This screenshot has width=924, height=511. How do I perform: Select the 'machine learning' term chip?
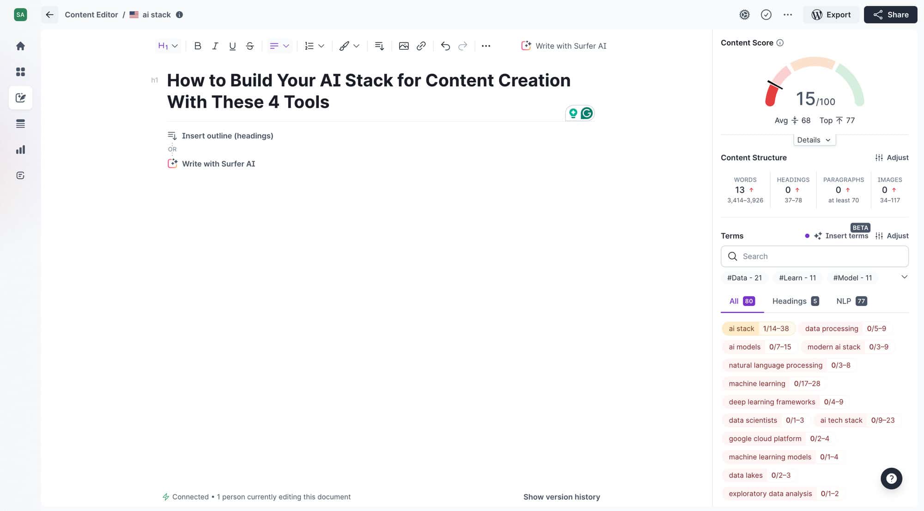(x=774, y=384)
